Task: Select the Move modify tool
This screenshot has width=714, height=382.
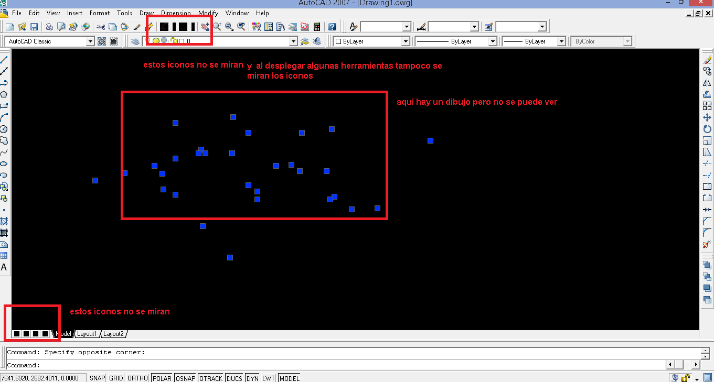Action: [707, 117]
